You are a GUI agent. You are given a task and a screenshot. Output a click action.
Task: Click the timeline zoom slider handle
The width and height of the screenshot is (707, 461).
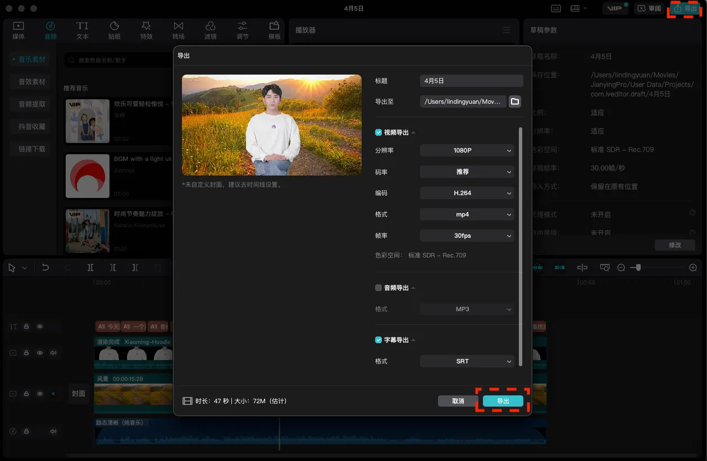637,268
